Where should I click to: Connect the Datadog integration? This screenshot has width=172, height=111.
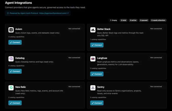click(15, 71)
